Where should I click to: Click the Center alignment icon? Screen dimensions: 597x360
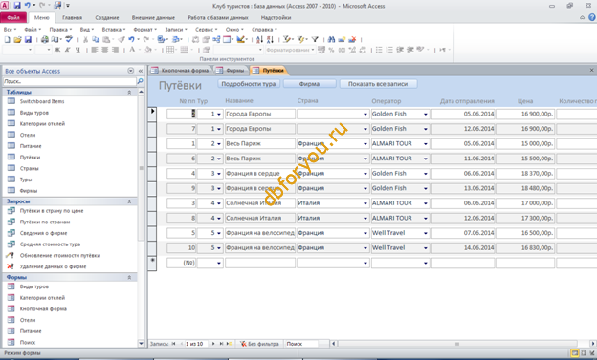(x=104, y=50)
